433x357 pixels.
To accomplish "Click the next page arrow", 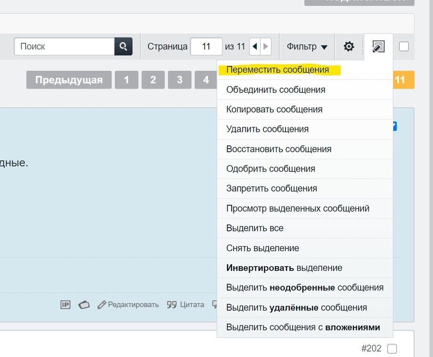I will (266, 46).
